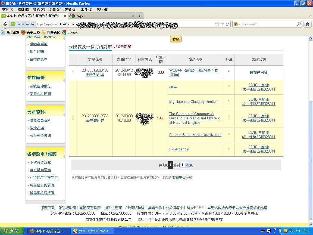
Task: Open the 松鼠窩收藏清單 sidebar link
Action: (42, 193)
